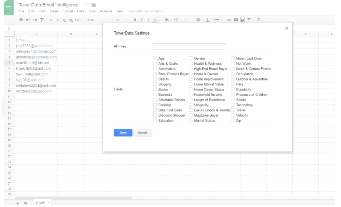This screenshot has width=341, height=207.
Task: Select the Print icon
Action: click(x=21, y=20)
